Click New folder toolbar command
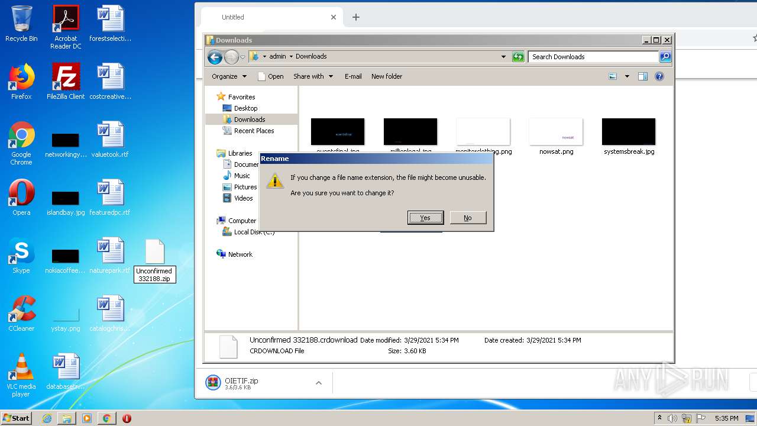 (387, 76)
